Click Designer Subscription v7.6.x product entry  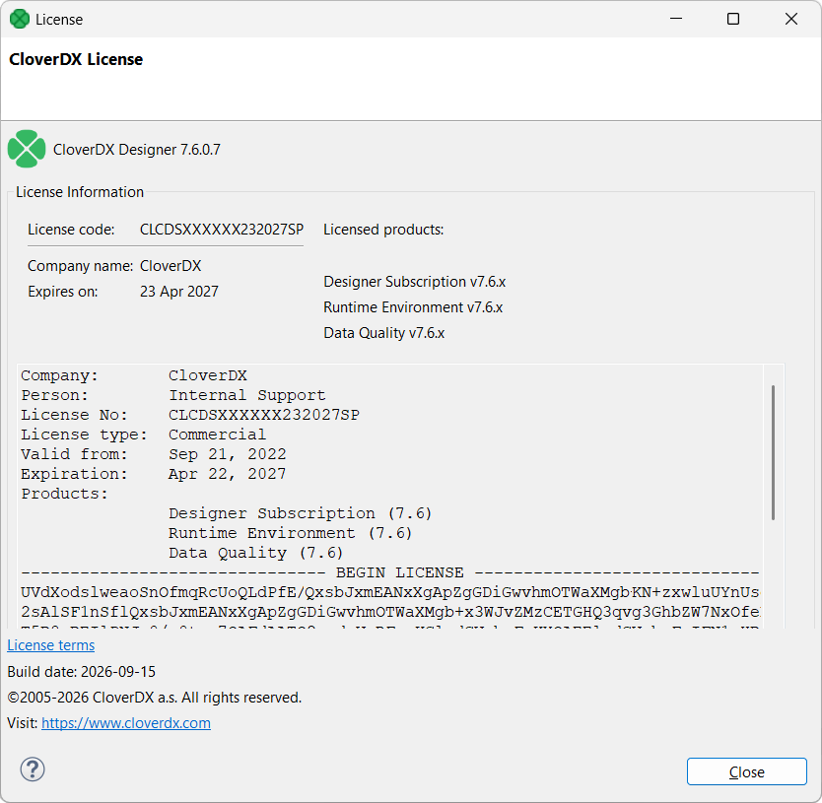click(x=414, y=282)
